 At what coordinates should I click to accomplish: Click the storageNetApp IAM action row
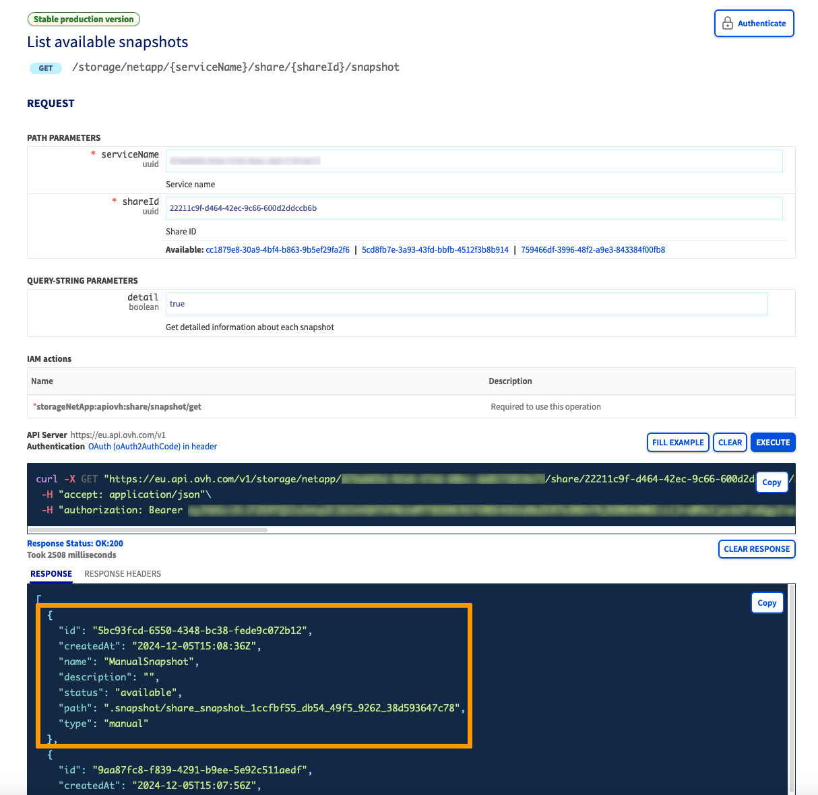(119, 407)
